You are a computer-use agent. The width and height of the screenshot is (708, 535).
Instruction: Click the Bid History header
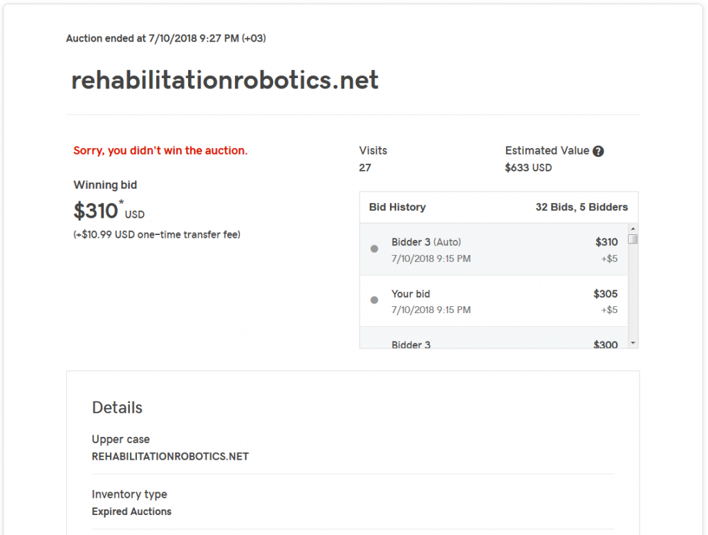point(398,207)
